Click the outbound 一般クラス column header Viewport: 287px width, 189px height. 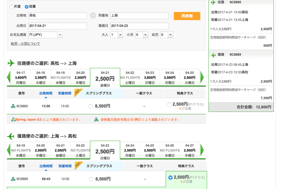[144, 93]
